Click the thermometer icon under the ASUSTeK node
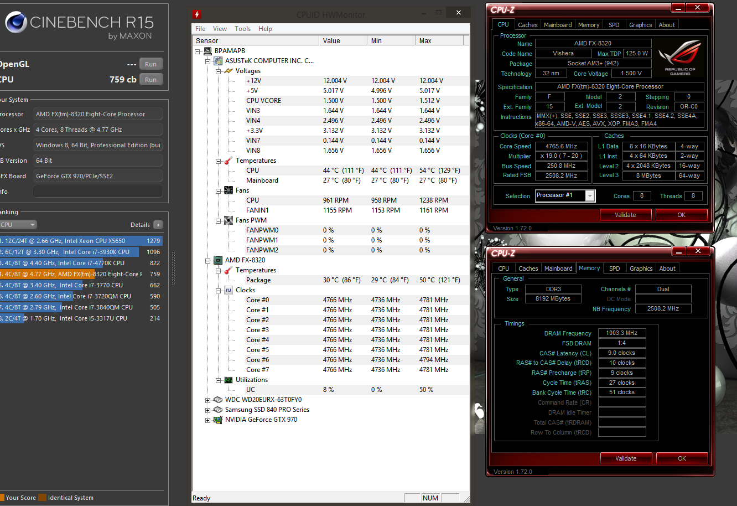 [229, 161]
